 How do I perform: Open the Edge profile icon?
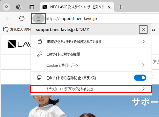click(6, 7)
